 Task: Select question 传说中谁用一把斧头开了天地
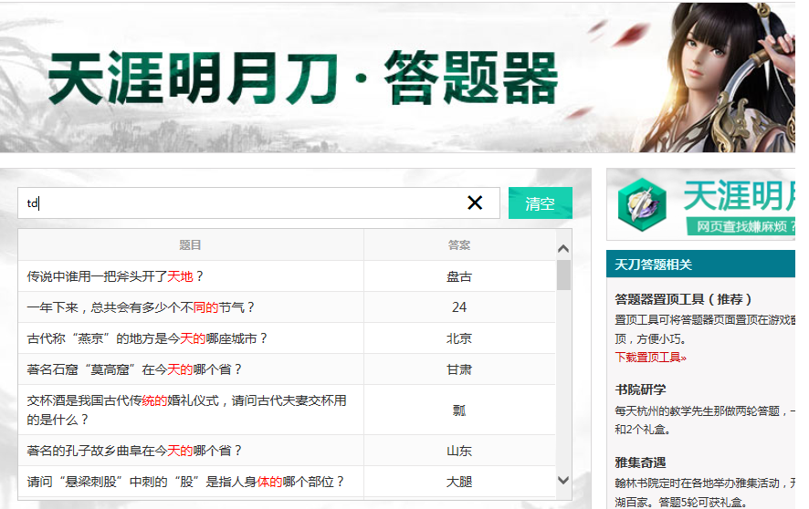[x=191, y=276]
